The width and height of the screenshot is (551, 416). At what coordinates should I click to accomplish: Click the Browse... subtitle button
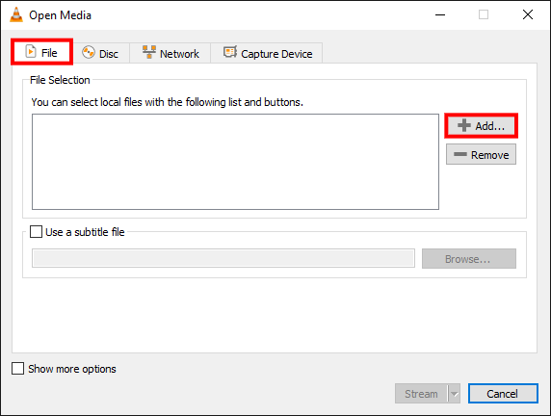[x=469, y=259]
